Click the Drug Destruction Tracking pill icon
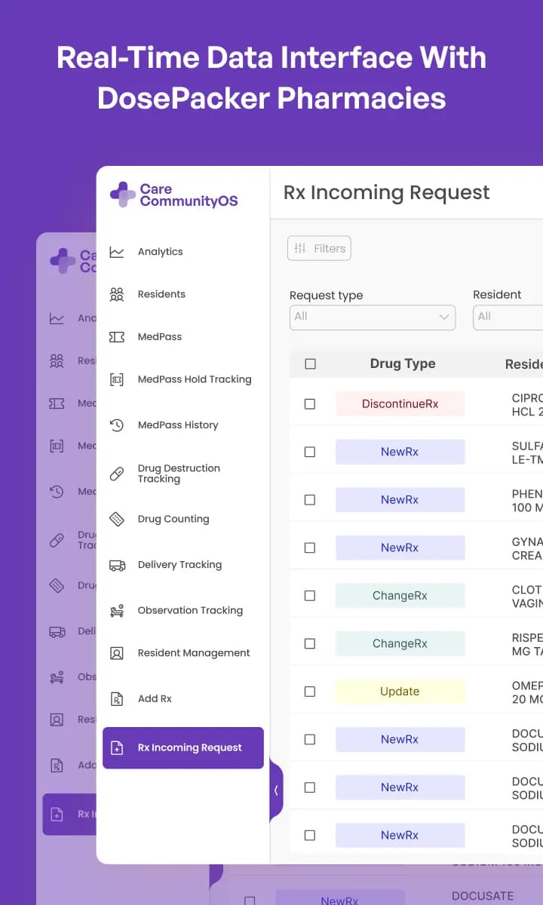 click(117, 474)
